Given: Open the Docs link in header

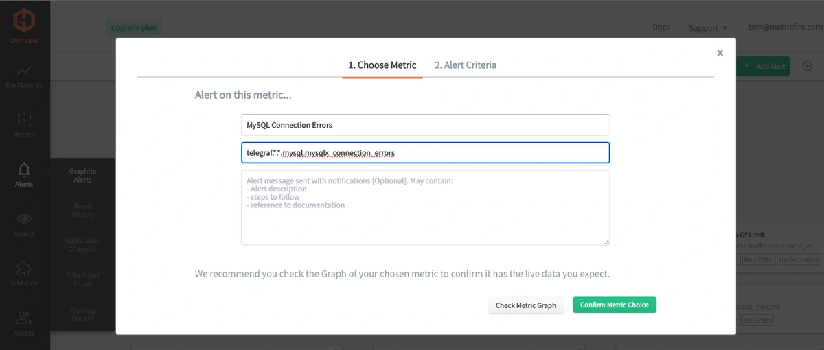Looking at the screenshot, I should coord(661,27).
